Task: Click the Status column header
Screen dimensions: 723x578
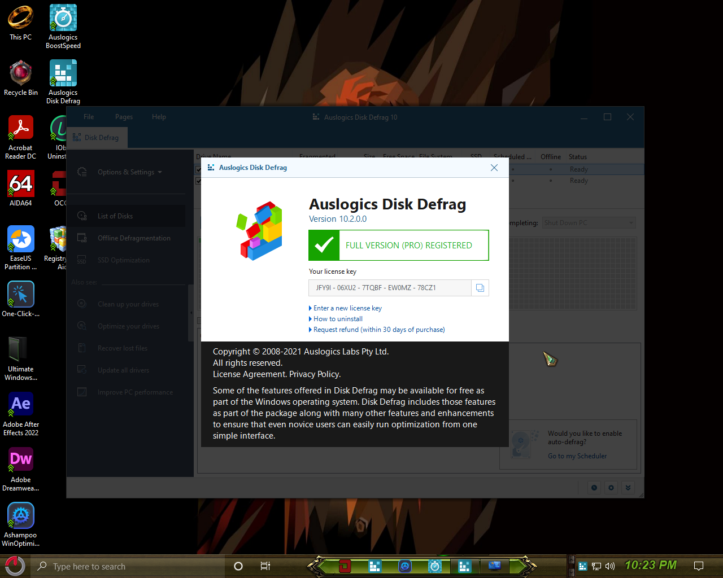Action: coord(578,157)
